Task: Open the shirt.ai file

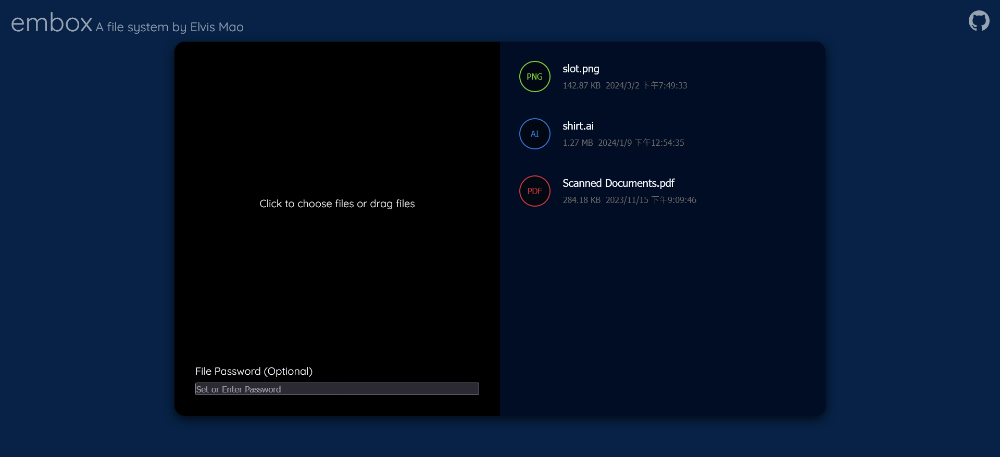Action: click(x=578, y=126)
